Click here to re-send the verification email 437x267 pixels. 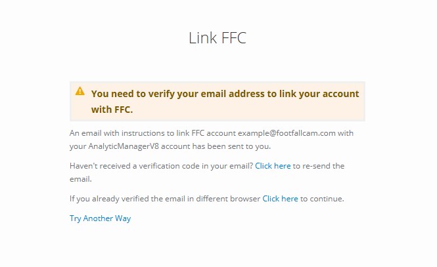point(273,166)
